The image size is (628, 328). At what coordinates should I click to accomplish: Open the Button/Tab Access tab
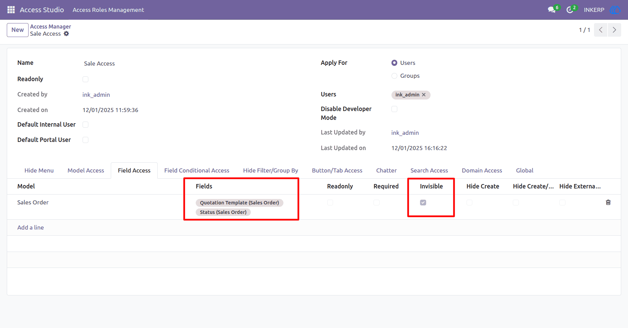click(x=337, y=170)
